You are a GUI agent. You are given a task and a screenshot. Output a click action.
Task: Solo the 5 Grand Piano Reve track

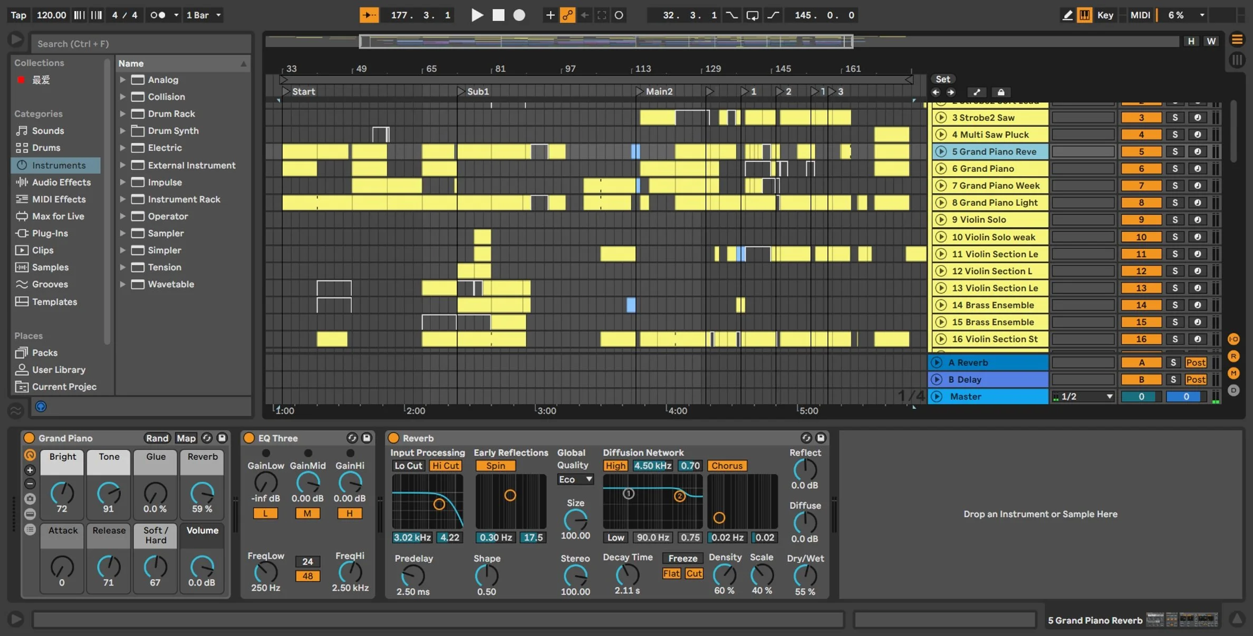(x=1175, y=152)
